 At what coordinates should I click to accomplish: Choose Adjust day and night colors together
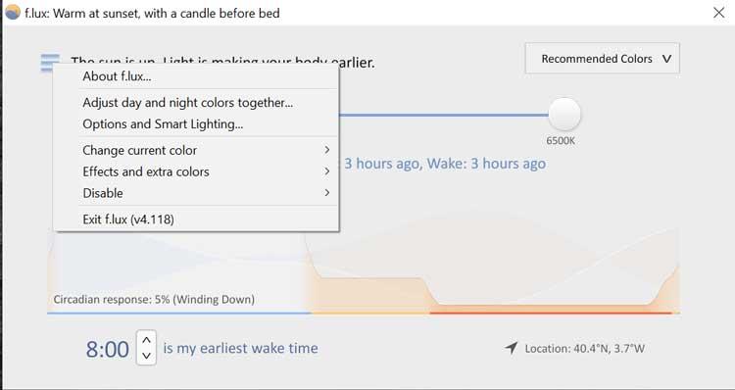click(x=206, y=103)
